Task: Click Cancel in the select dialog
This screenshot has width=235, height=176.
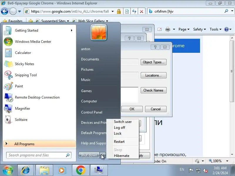Action: pos(156,109)
